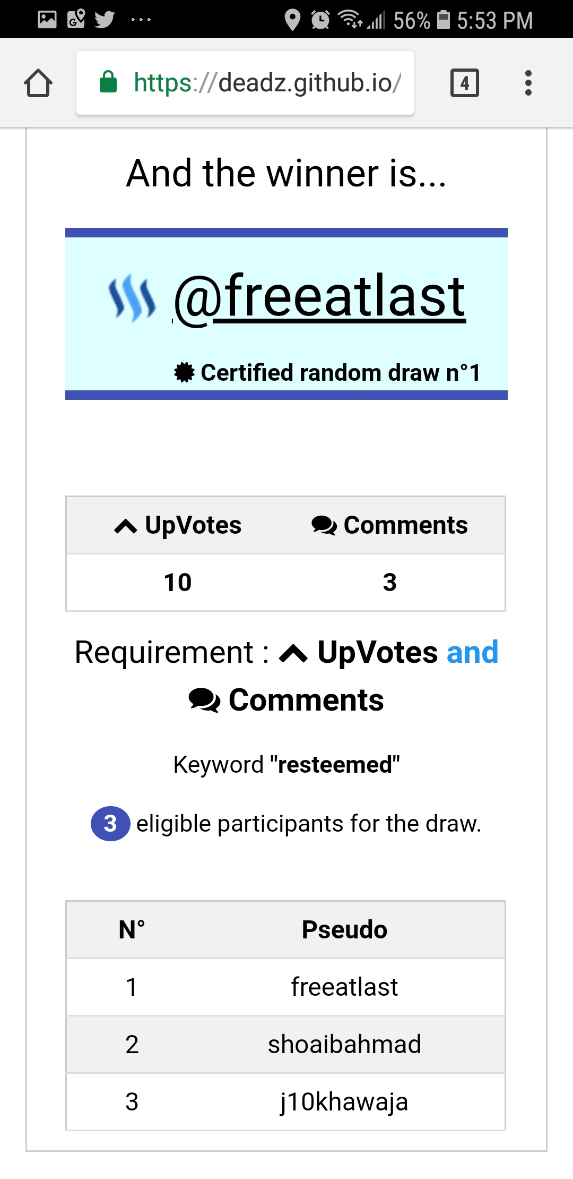Open the three-dot browser menu
Screen dimensions: 573x1179
tap(528, 83)
